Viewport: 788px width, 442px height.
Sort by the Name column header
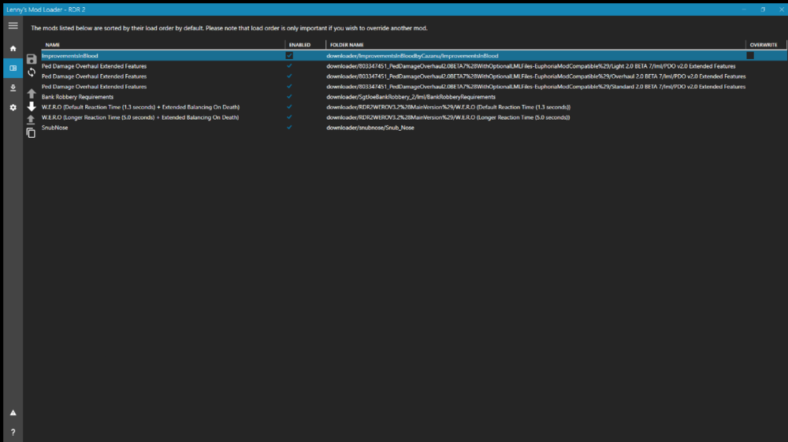point(53,45)
